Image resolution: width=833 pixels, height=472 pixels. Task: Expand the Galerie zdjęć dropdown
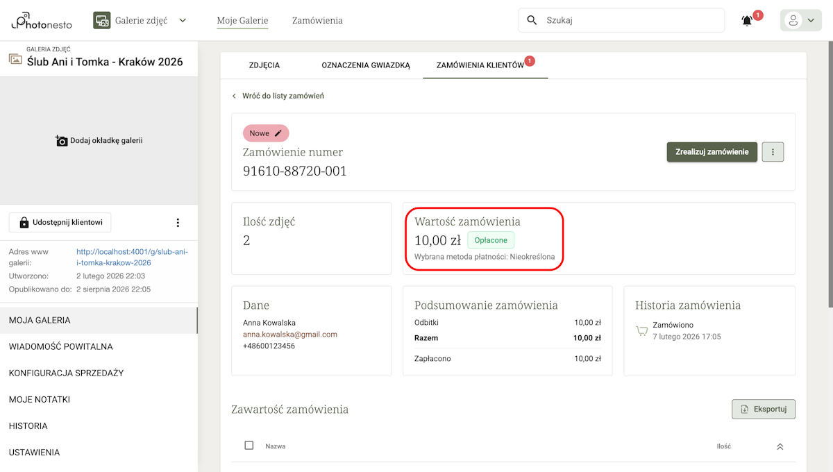183,20
